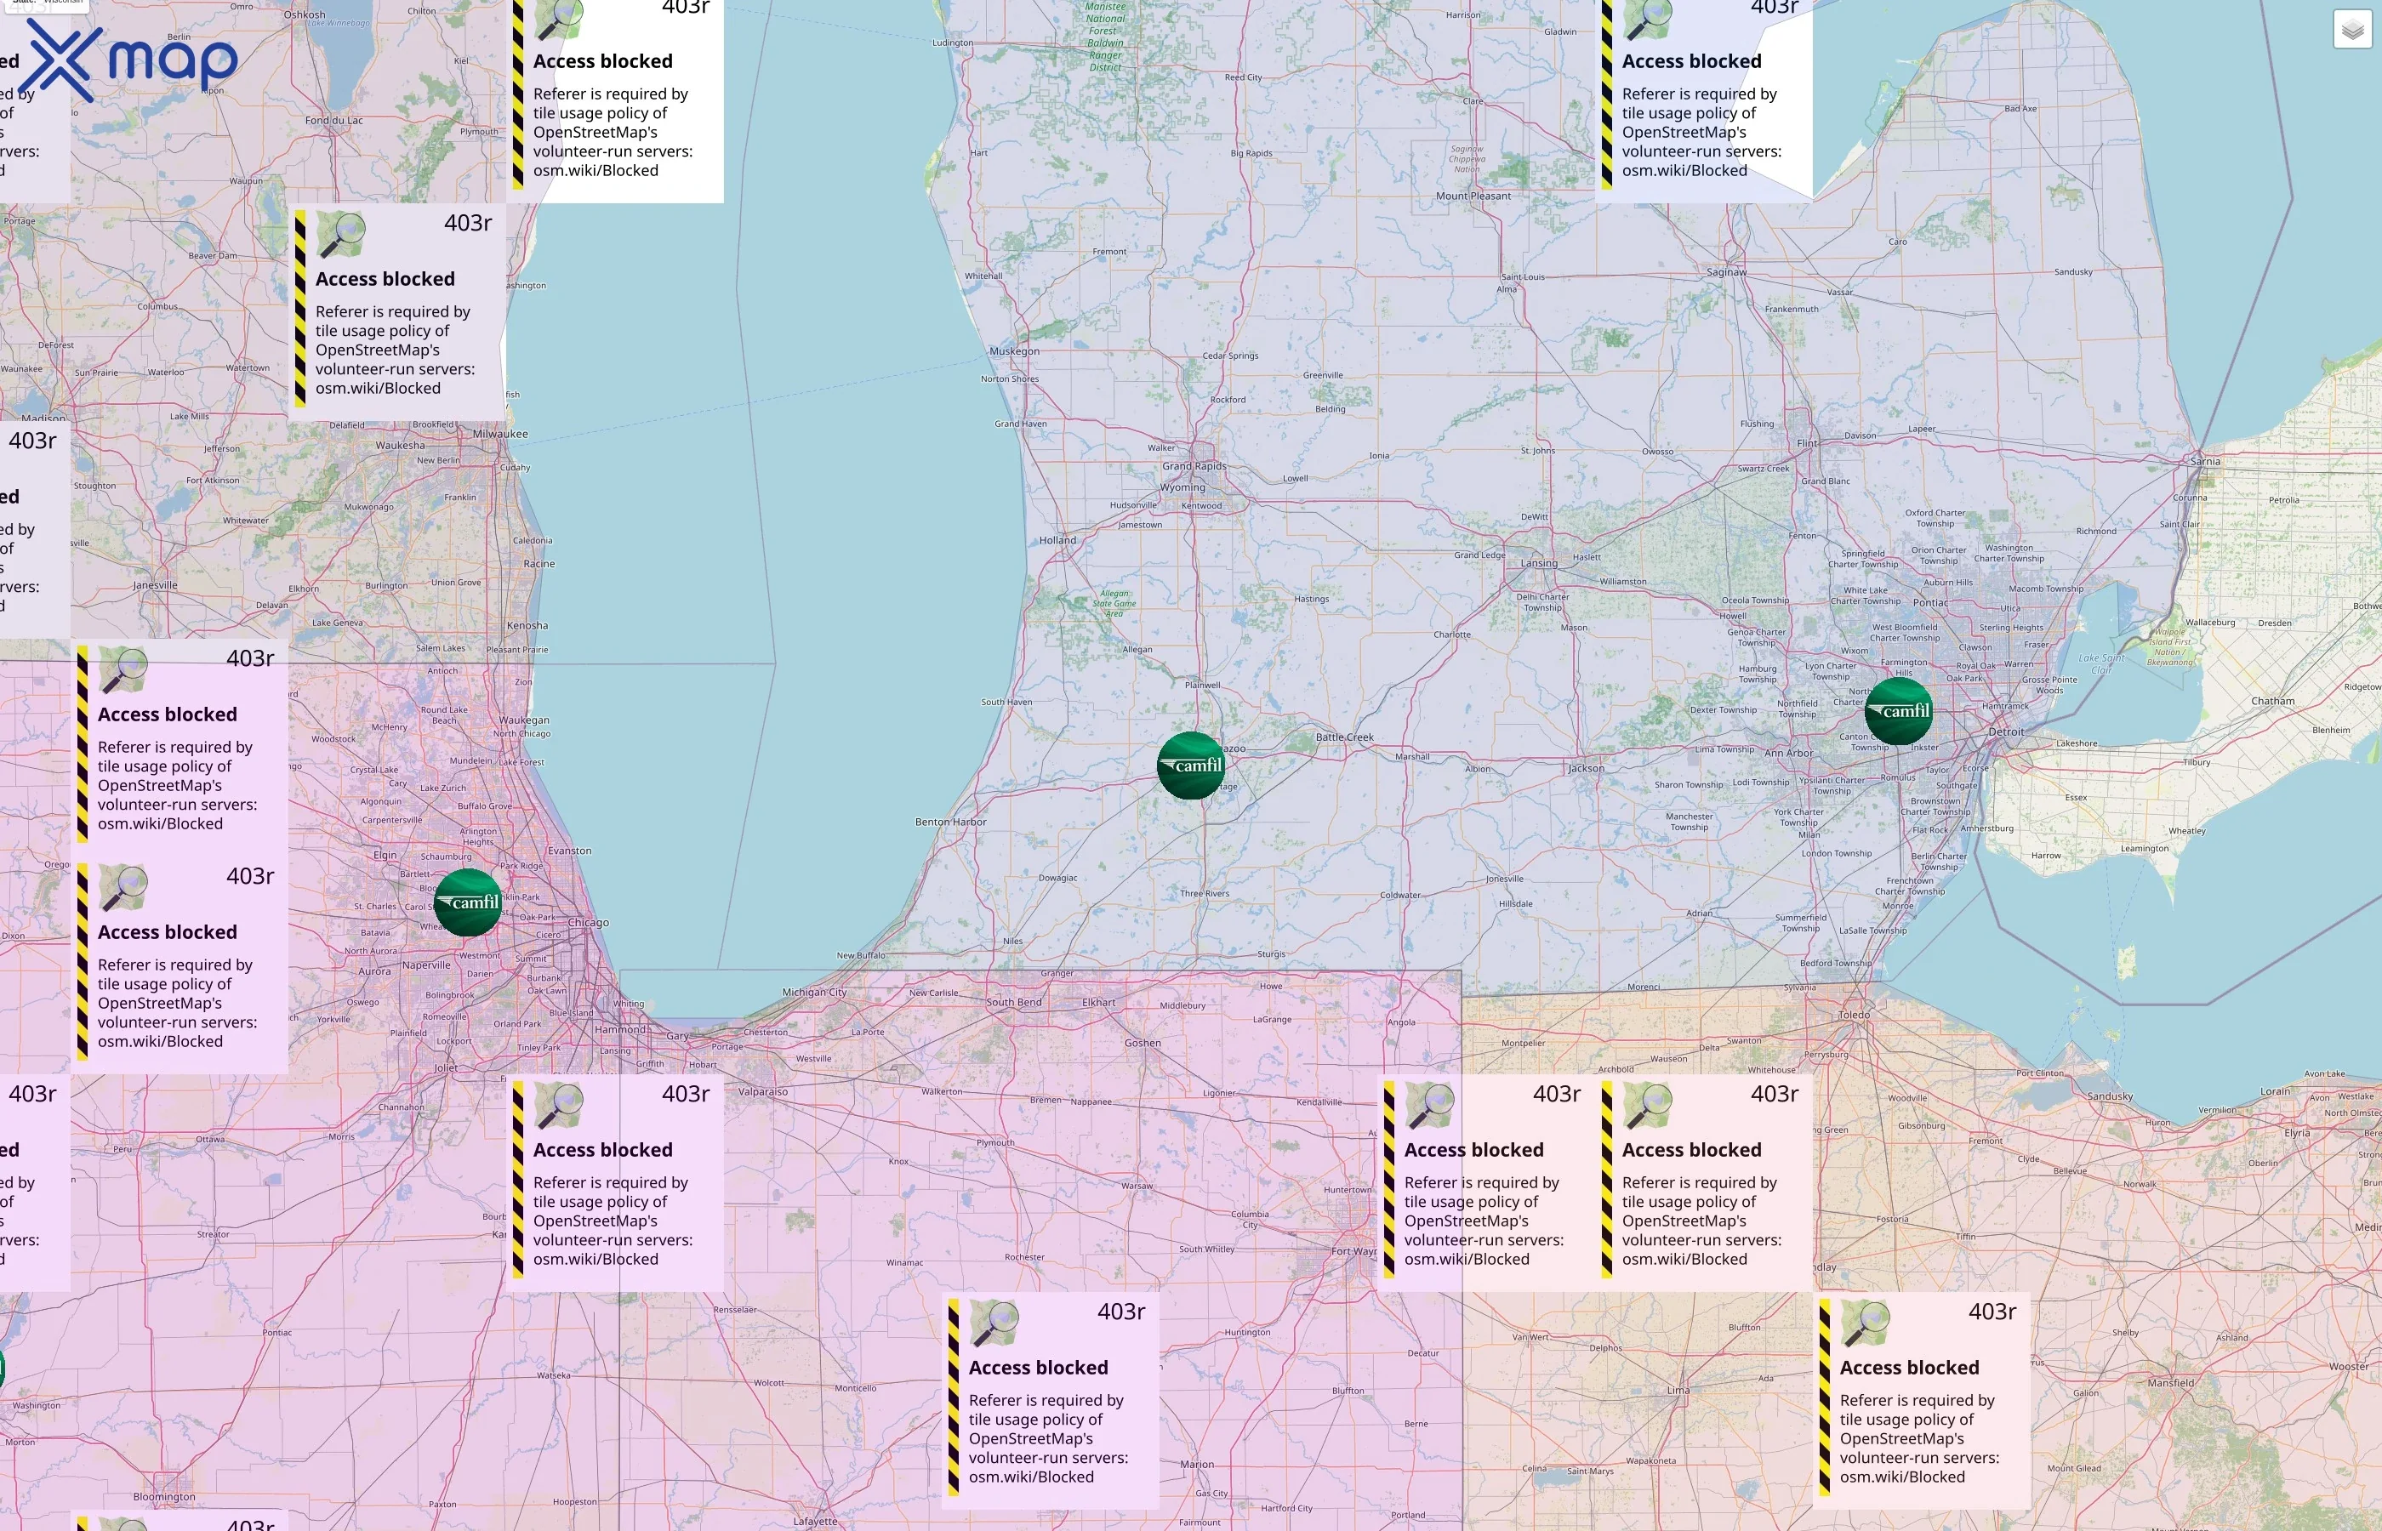Click the Naperville city label
This screenshot has height=1531, width=2382.
pyautogui.click(x=426, y=965)
